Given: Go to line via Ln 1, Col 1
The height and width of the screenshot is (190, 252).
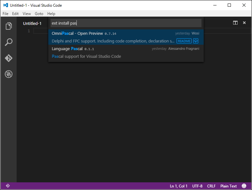Looking at the screenshot, I should coord(178,186).
